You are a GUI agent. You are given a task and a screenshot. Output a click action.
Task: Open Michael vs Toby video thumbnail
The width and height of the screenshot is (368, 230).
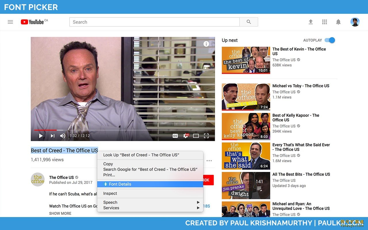tap(246, 97)
